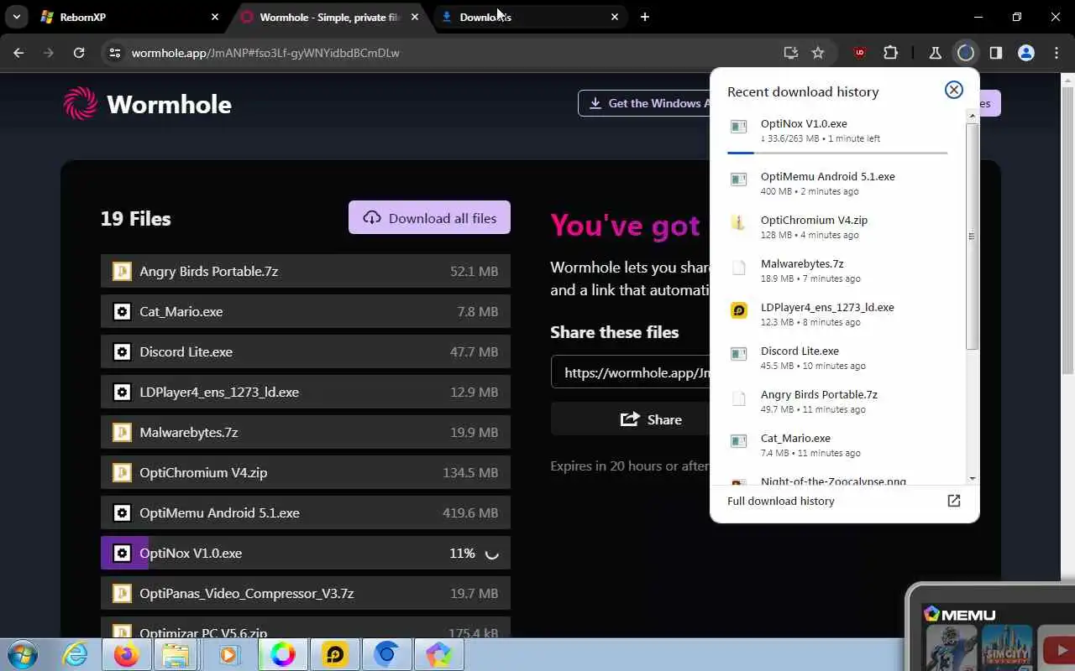The image size is (1075, 671).
Task: Open the Chrome profile avatar
Action: 1026,53
